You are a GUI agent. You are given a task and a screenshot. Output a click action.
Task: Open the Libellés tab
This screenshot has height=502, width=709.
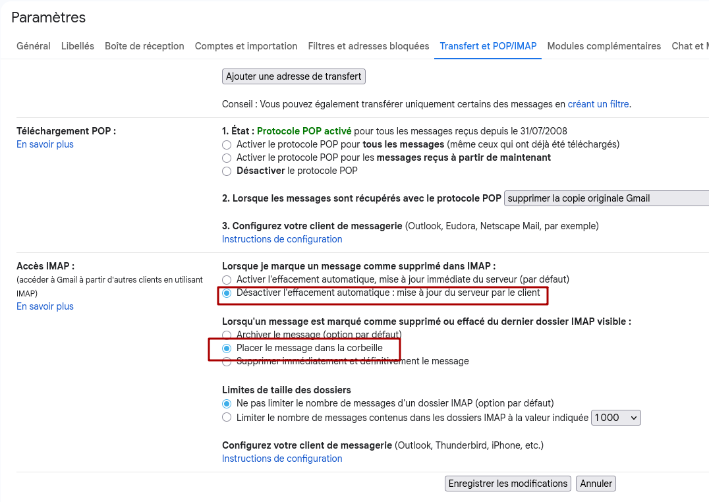(x=77, y=46)
